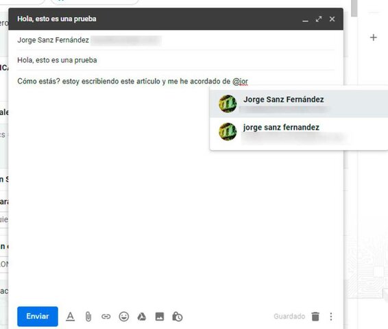
Task: Expand compose window to full screen
Action: click(319, 19)
